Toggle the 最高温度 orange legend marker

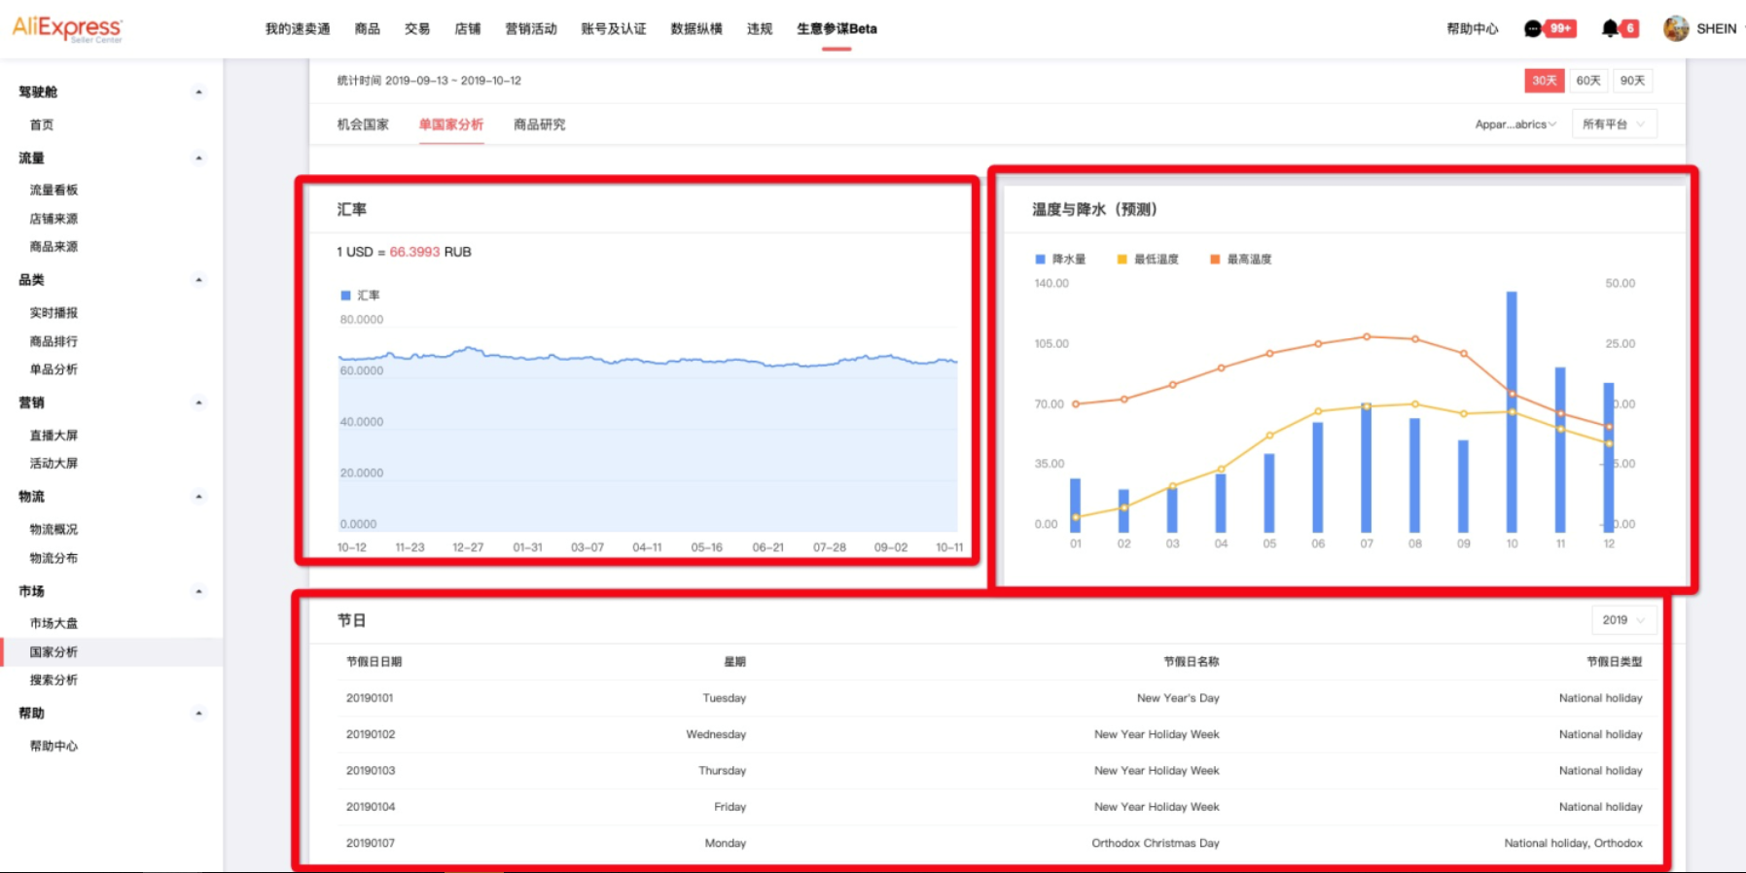pos(1215,260)
